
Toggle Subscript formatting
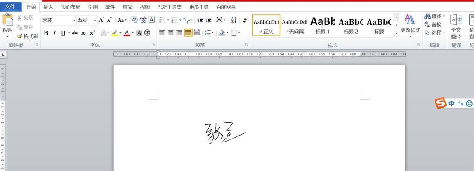coord(84,33)
